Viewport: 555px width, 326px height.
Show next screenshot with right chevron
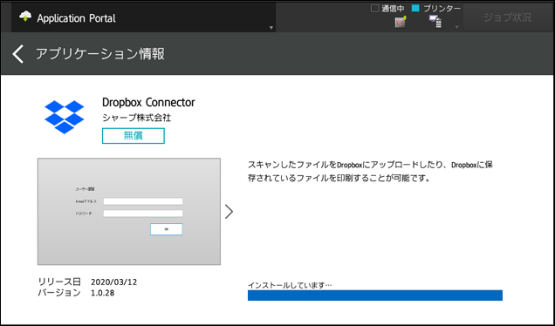(229, 212)
